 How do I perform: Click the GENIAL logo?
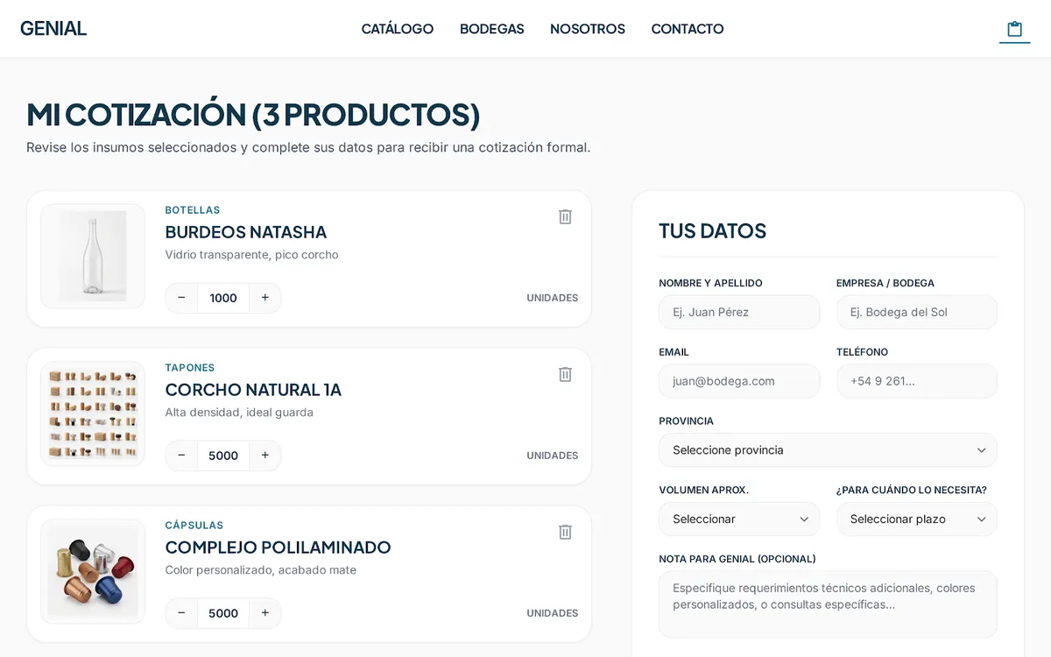click(x=53, y=28)
